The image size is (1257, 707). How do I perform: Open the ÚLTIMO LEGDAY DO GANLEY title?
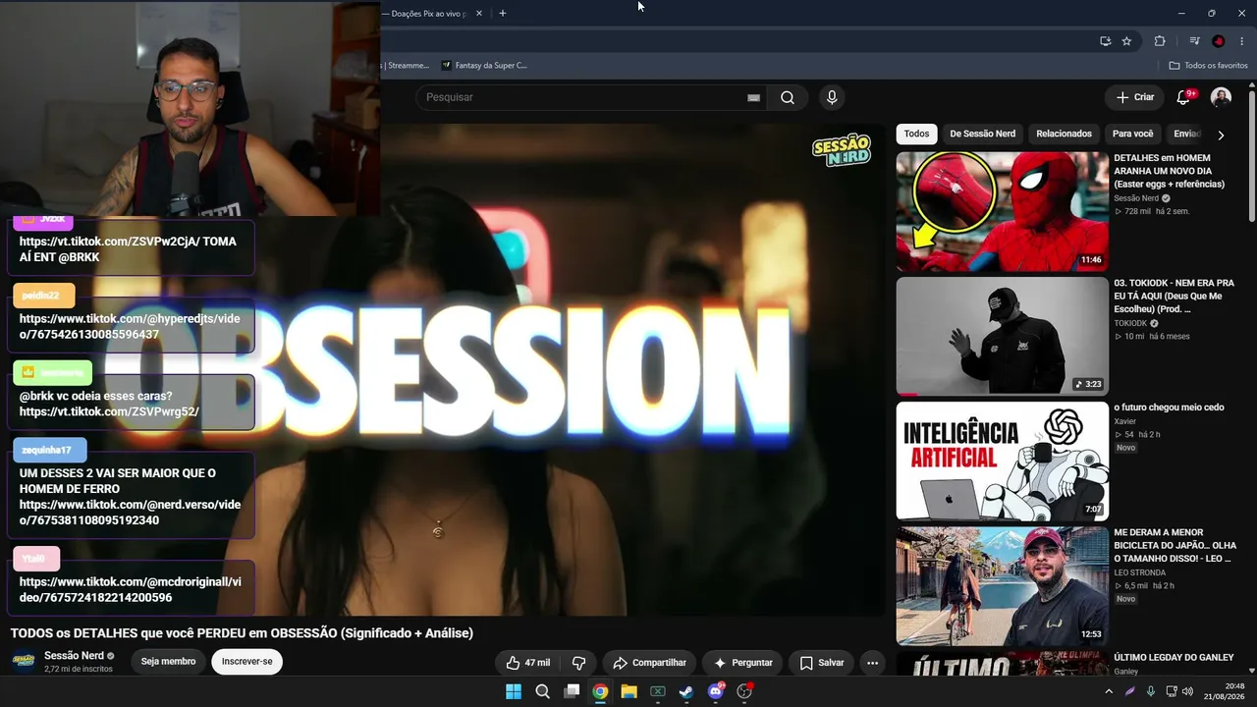[1174, 657]
